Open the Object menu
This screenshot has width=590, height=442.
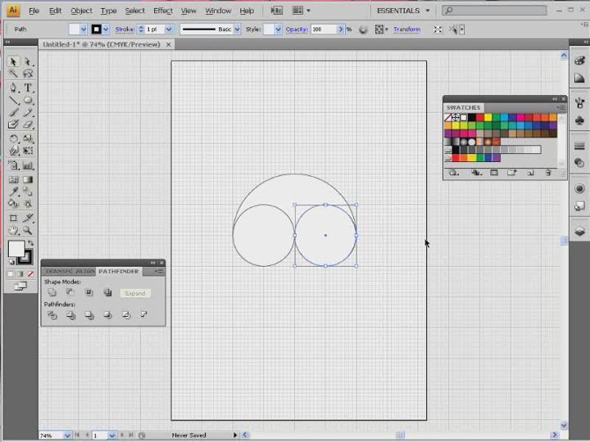pyautogui.click(x=81, y=11)
